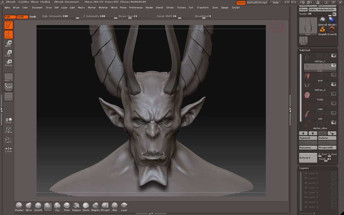Click Make PolyMesh3D button
Screen dimensions: 344x215
pos(322,9)
